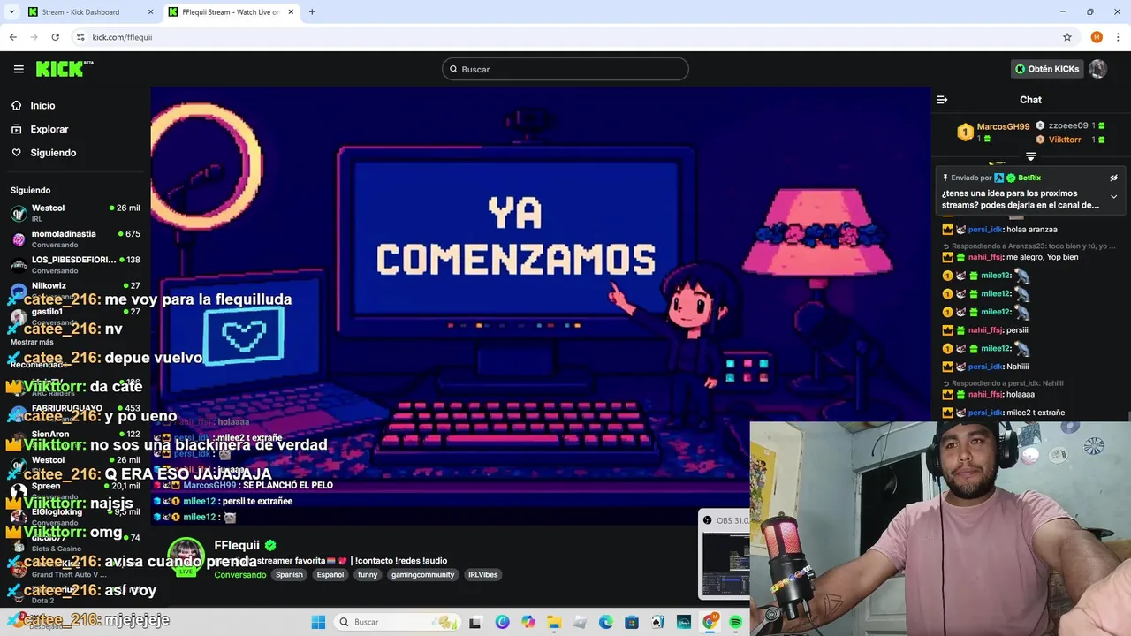
Task: Open the Windows Start menu
Action: click(318, 622)
